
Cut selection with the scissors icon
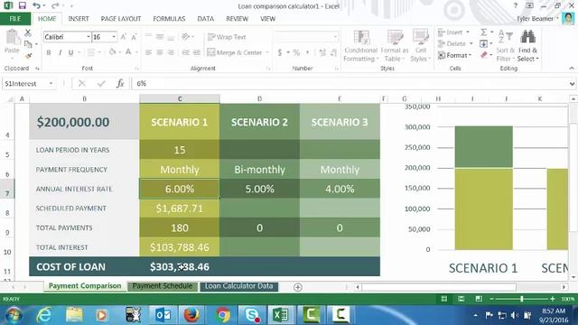28,32
